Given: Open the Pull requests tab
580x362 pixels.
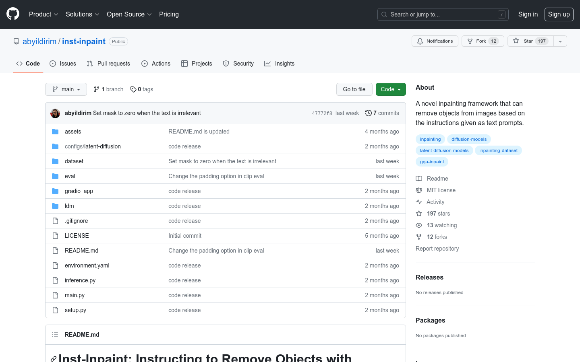Looking at the screenshot, I should [x=108, y=64].
